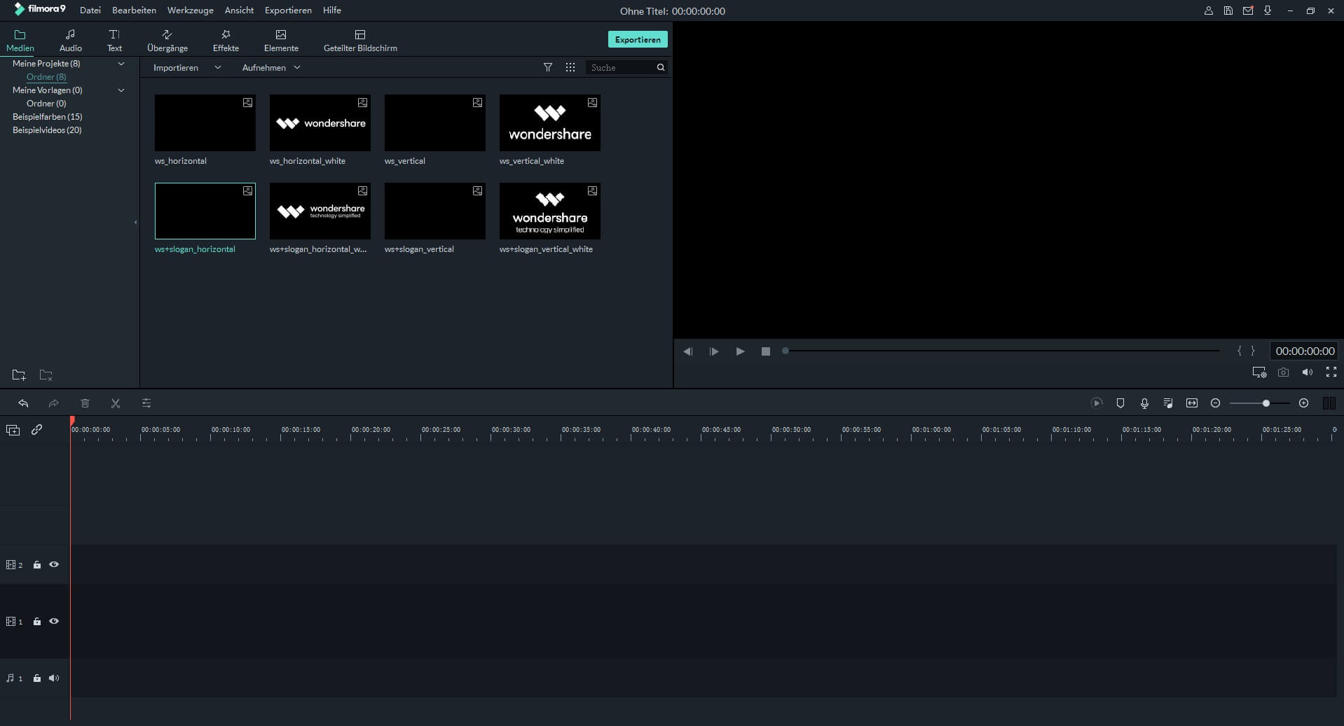Switch to the Text tab

pos(114,41)
